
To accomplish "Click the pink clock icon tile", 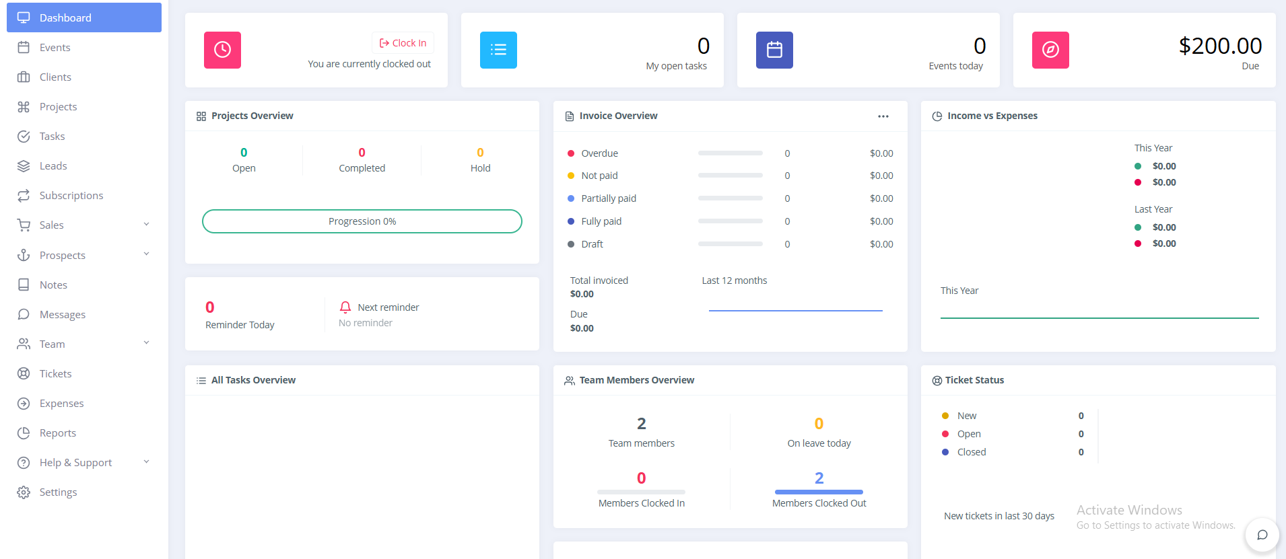I will [222, 50].
